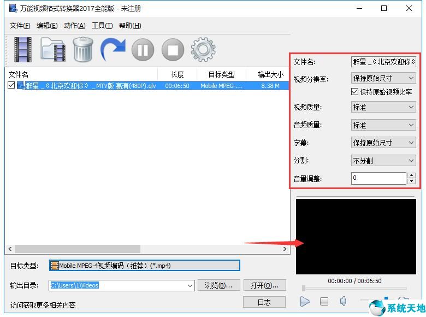
Task: Click the stop conversion toolbar icon
Action: (x=173, y=50)
